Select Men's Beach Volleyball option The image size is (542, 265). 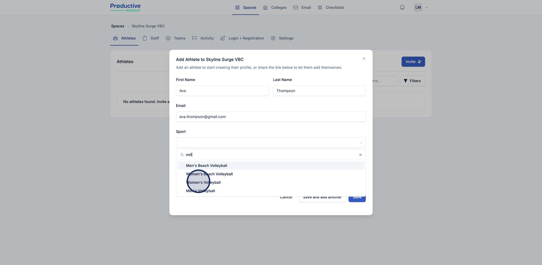tap(207, 166)
